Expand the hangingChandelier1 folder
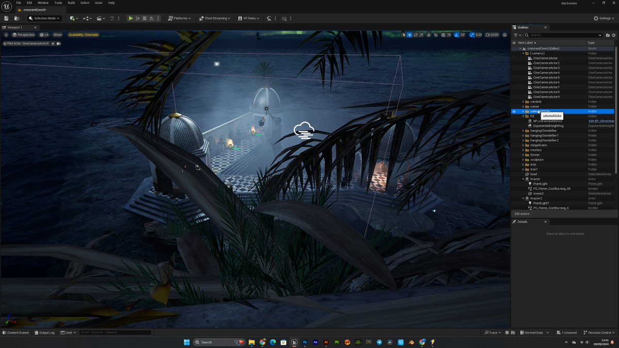This screenshot has width=619, height=348. coord(523,136)
